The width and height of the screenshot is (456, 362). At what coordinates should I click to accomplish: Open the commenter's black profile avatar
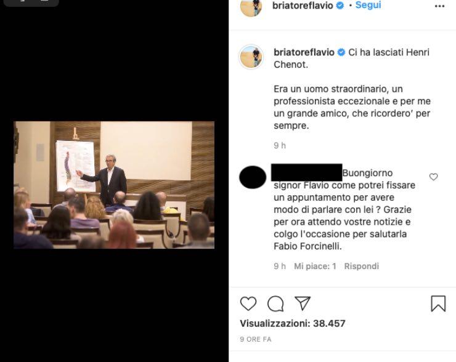pos(252,177)
